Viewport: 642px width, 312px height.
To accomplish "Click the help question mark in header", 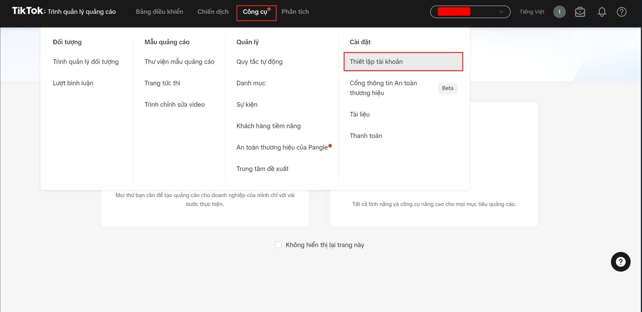I will click(x=622, y=12).
